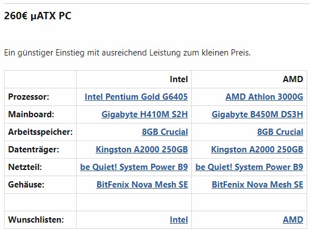
Task: Open the 8GB Crucial link in the AMD column
Action: 280,132
